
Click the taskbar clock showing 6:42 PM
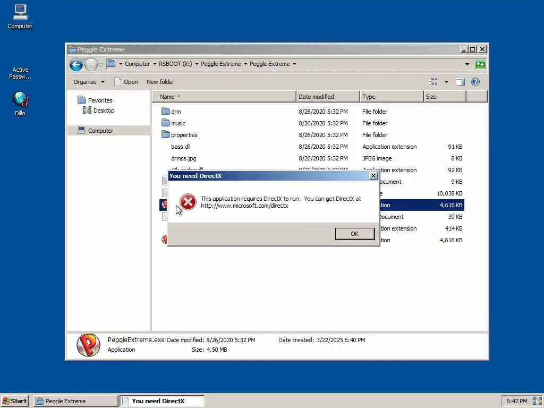click(x=516, y=402)
